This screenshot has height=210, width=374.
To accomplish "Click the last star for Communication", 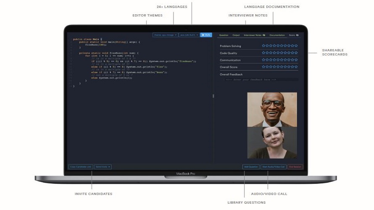I will tap(296, 60).
